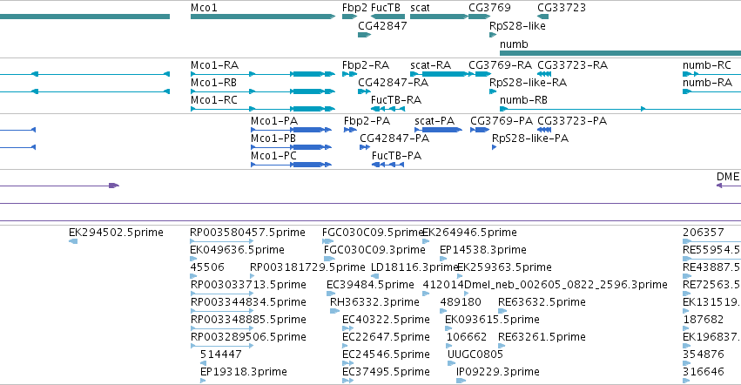Screen dimensions: 741x385
Task: Select the CG3769 gene label
Action: pos(489,8)
